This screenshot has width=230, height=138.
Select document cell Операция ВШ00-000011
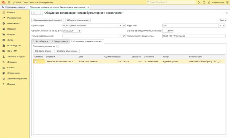point(61,62)
